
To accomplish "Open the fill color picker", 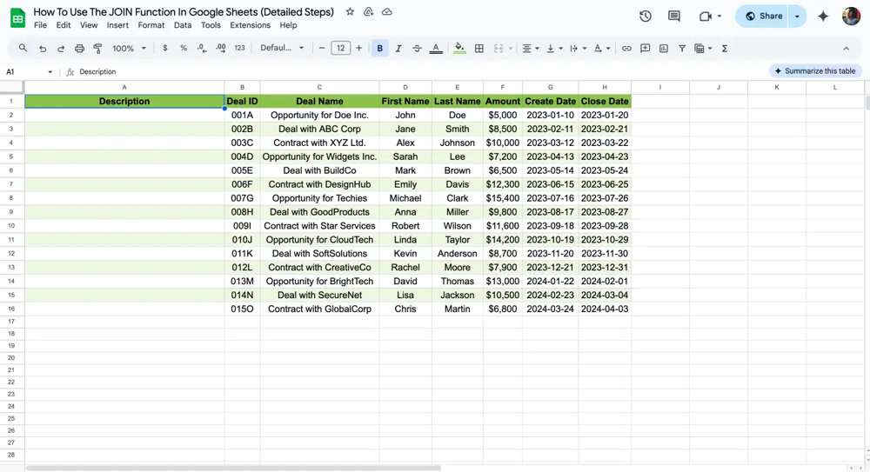I will [459, 49].
